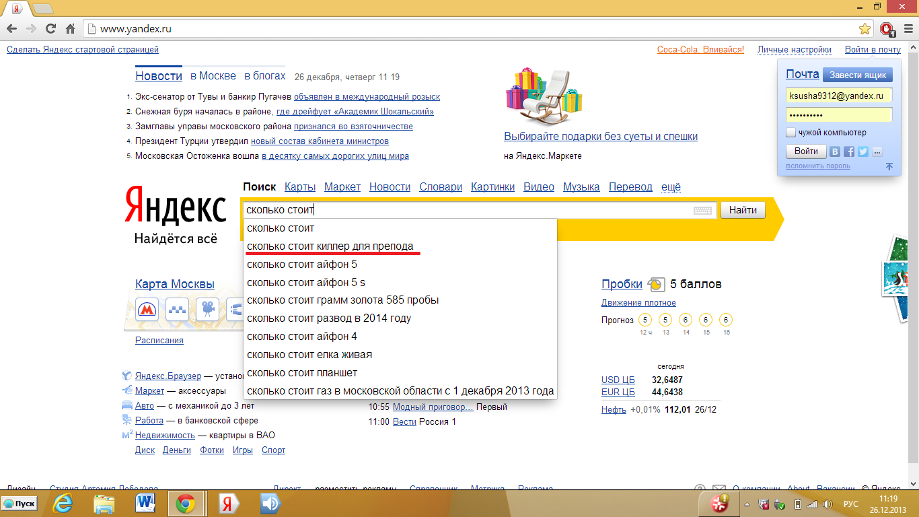Click the password field in the mail form
The image size is (919, 517).
coord(838,115)
